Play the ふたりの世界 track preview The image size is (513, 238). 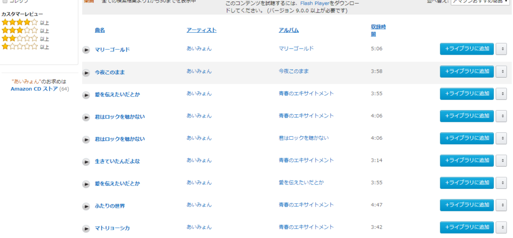(86, 206)
